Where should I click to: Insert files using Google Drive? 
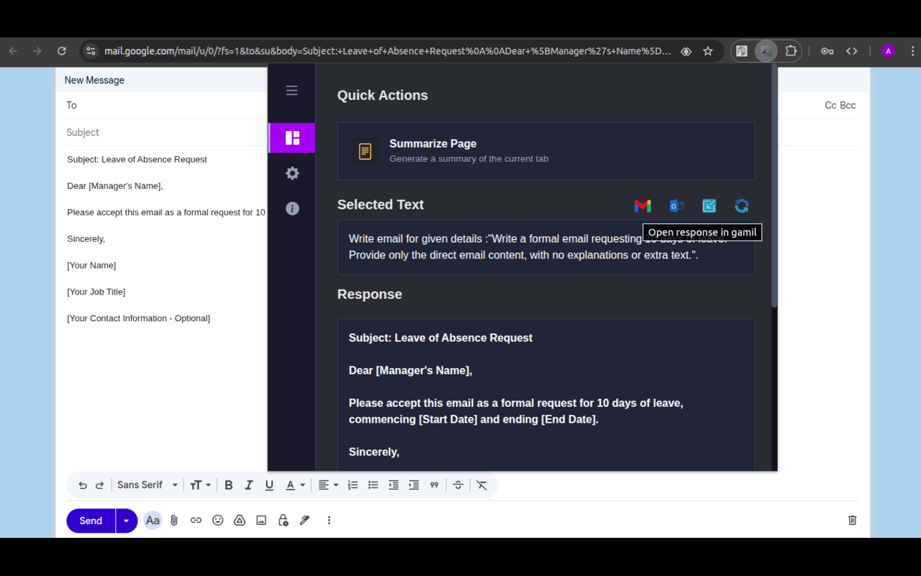point(240,521)
